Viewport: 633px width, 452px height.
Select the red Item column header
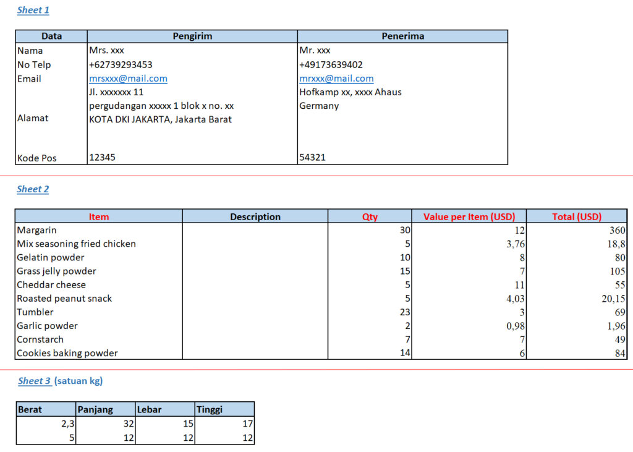(x=99, y=216)
